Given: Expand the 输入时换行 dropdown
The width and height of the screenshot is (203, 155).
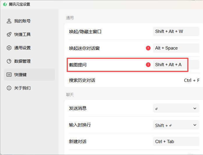Looking at the screenshot, I should pos(176,125).
